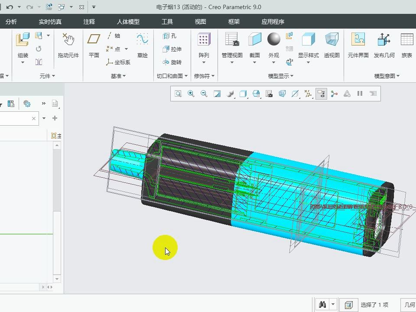Open the 模型显示 group dropdown

(280, 76)
